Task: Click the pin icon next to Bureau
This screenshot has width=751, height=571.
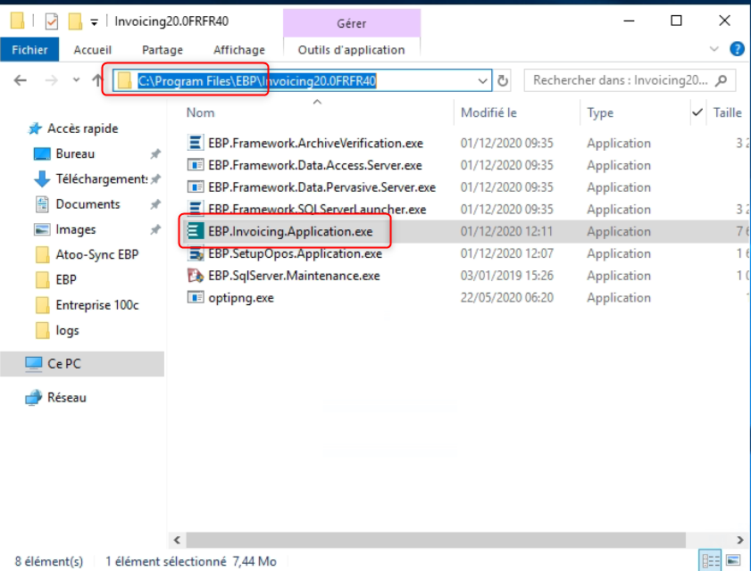Action: (155, 154)
